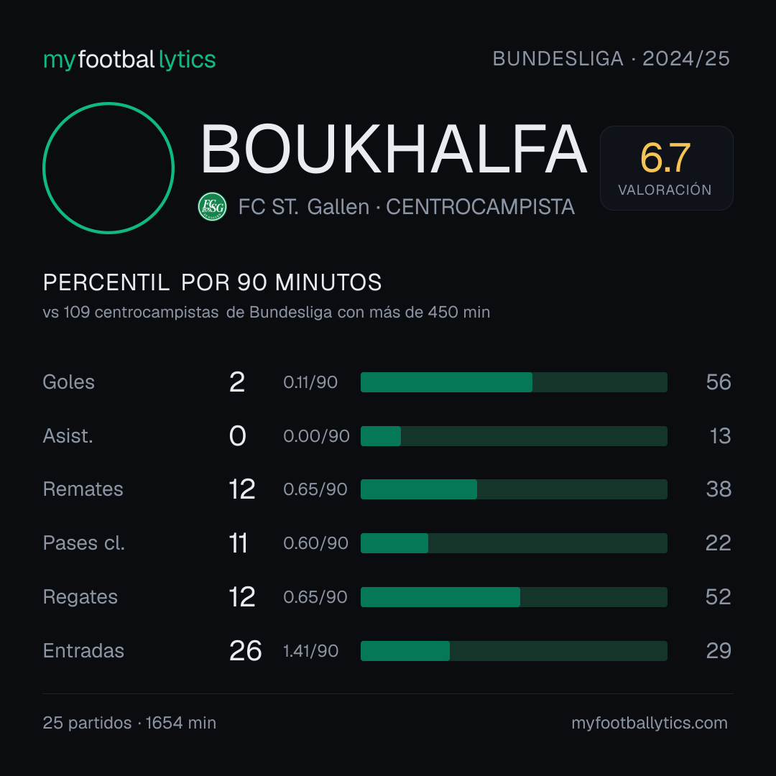Click the FC St. Gallen club crest

pos(212,206)
